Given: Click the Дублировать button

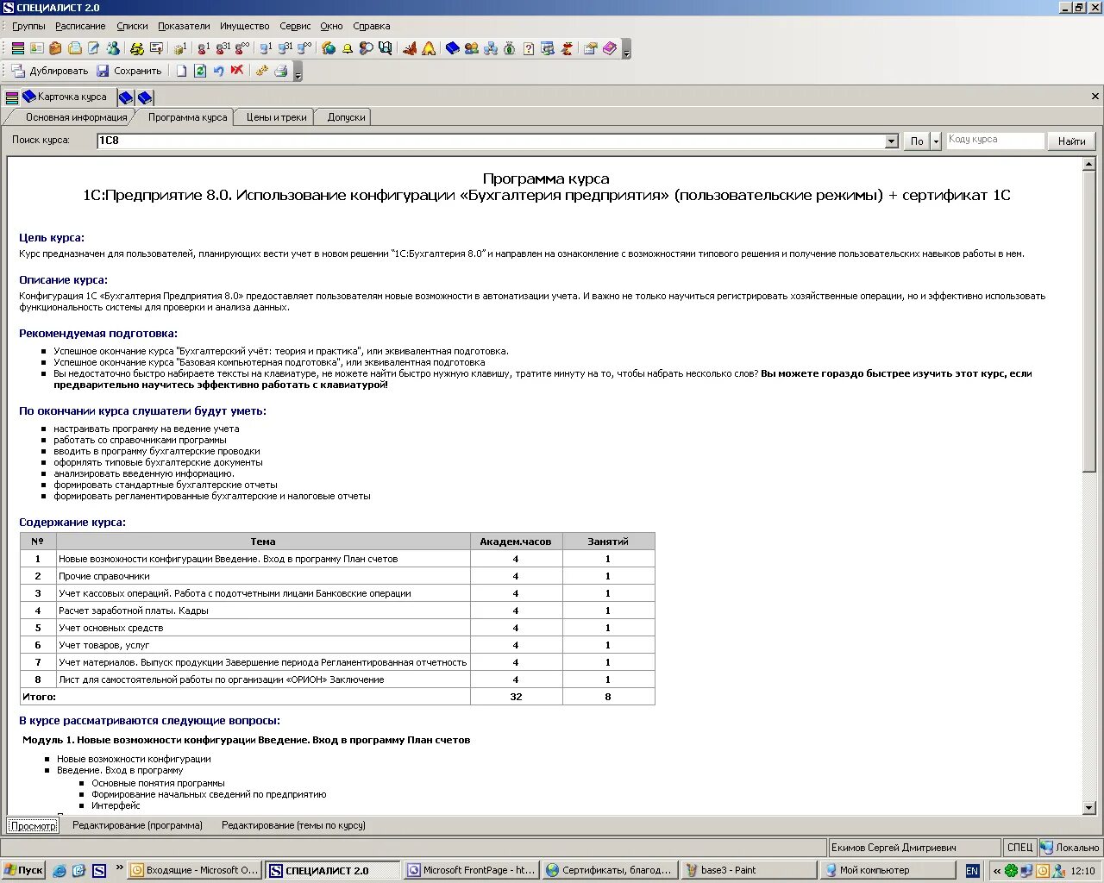Looking at the screenshot, I should pos(50,71).
